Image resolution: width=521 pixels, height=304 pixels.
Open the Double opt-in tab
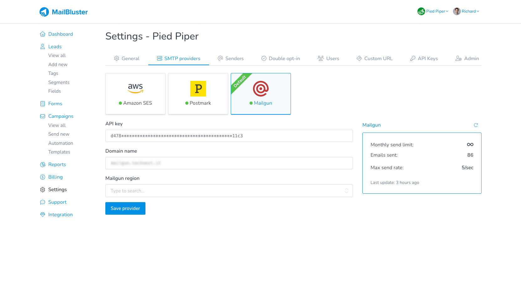[x=281, y=58]
